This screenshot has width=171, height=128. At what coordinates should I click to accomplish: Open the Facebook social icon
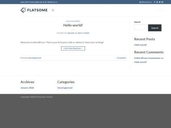(x=154, y=2)
